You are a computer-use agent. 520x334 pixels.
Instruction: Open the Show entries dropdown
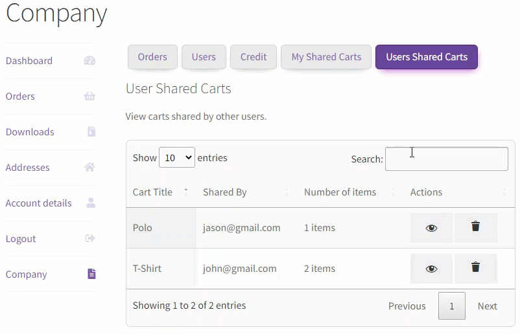click(x=177, y=157)
